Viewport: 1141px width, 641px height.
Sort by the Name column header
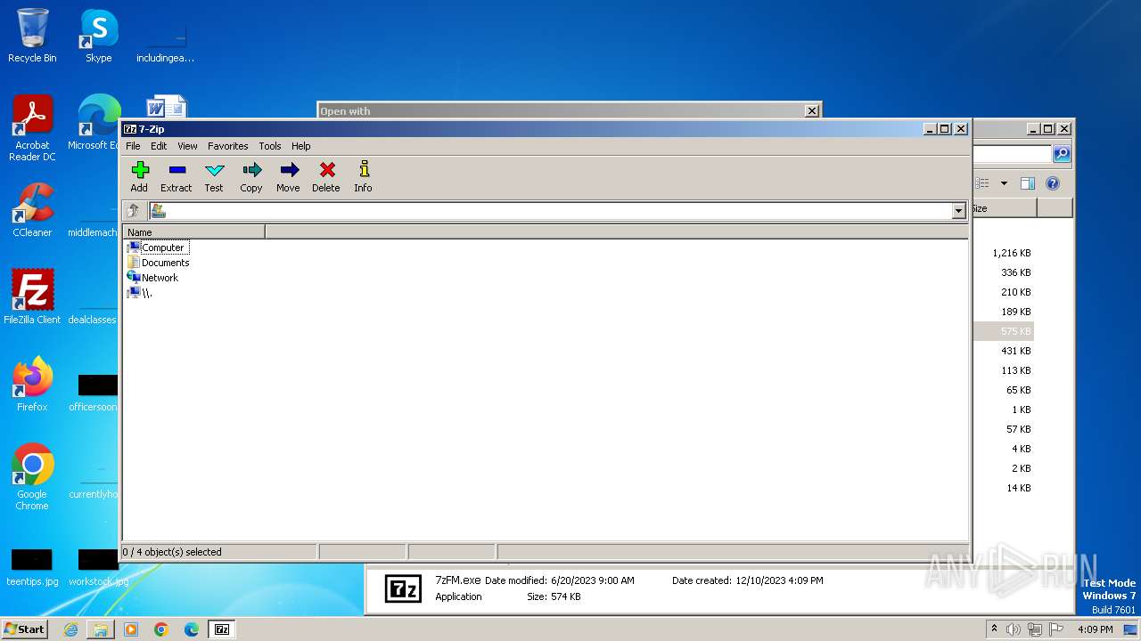point(193,232)
